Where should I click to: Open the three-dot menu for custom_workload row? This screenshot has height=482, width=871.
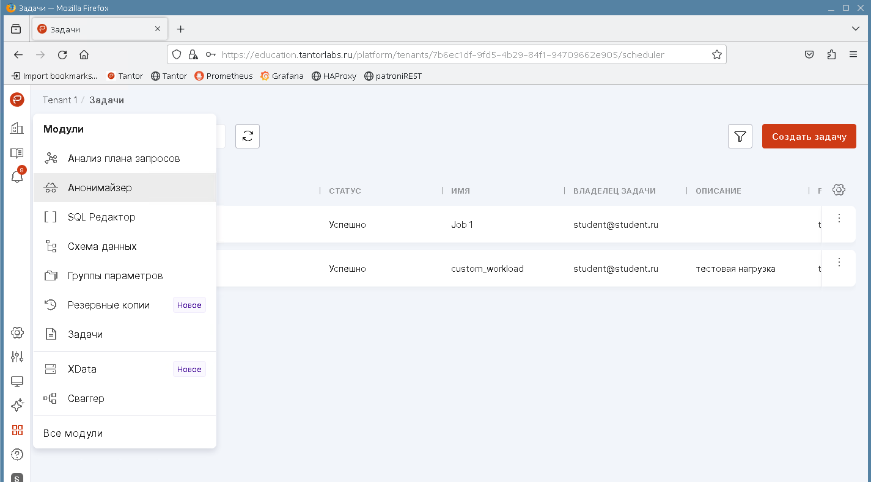point(839,262)
